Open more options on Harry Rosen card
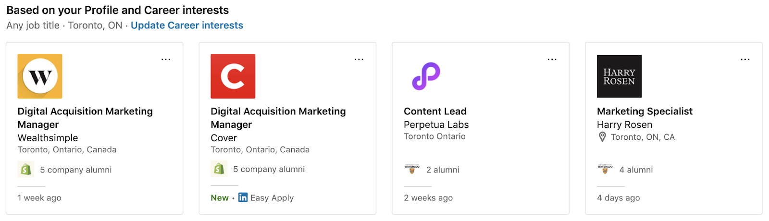The width and height of the screenshot is (769, 221). pyautogui.click(x=745, y=60)
